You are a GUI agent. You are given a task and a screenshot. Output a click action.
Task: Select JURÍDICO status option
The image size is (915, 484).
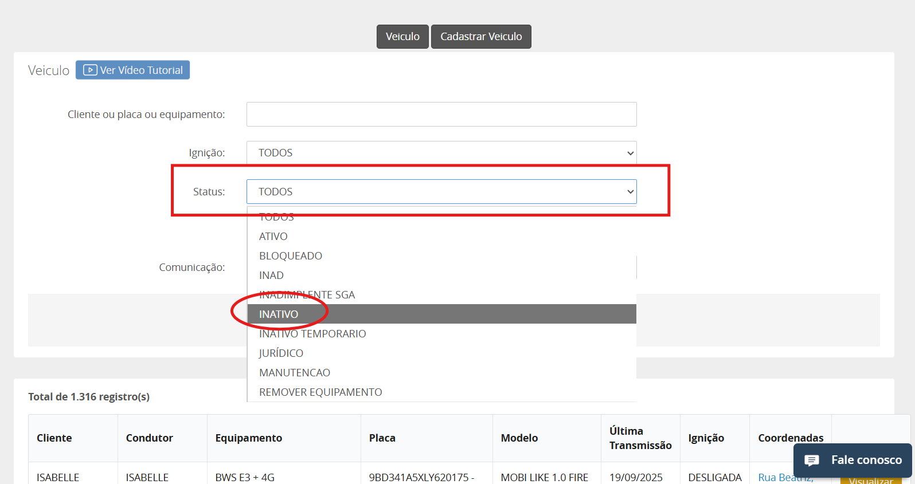coord(281,353)
